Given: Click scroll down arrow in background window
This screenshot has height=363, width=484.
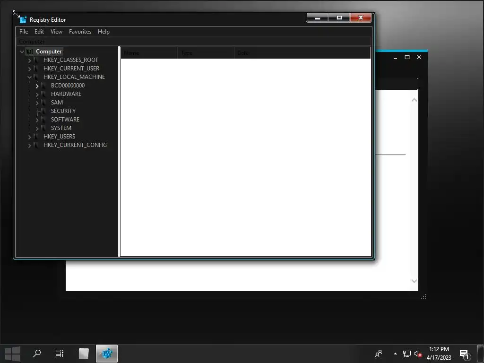Looking at the screenshot, I should [x=414, y=281].
